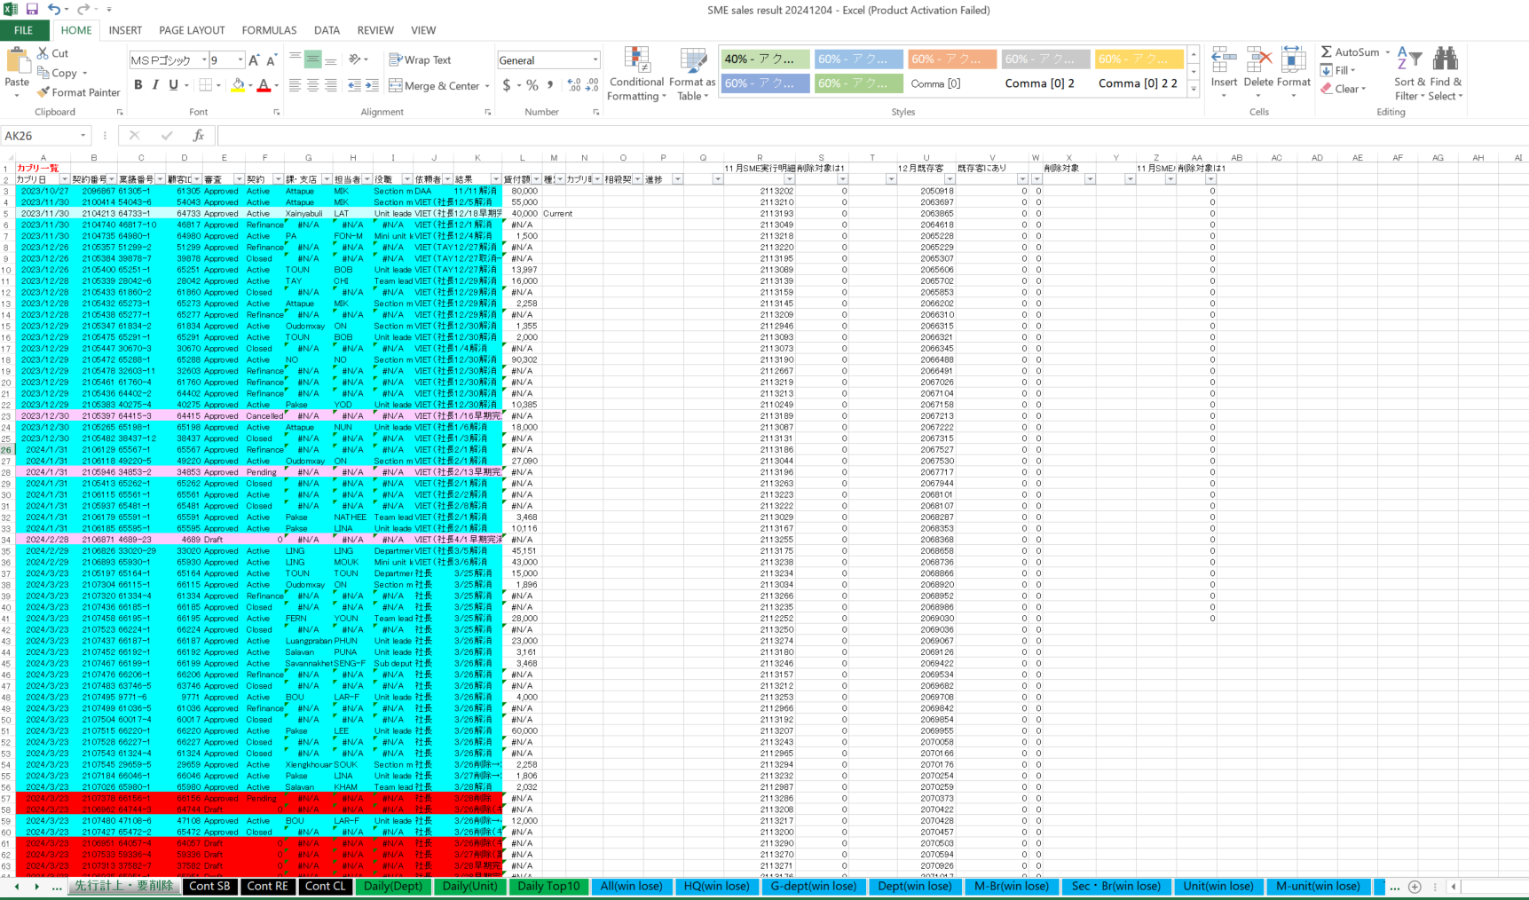
Task: Click Format as Table icon
Action: (x=692, y=74)
